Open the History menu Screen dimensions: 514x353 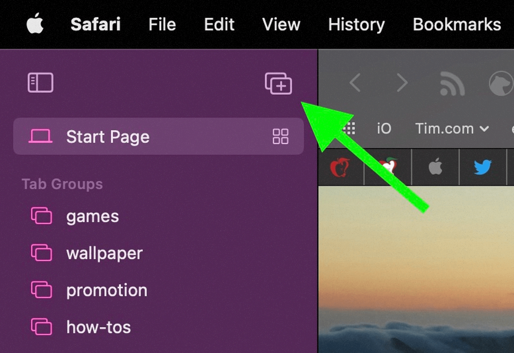pos(356,24)
